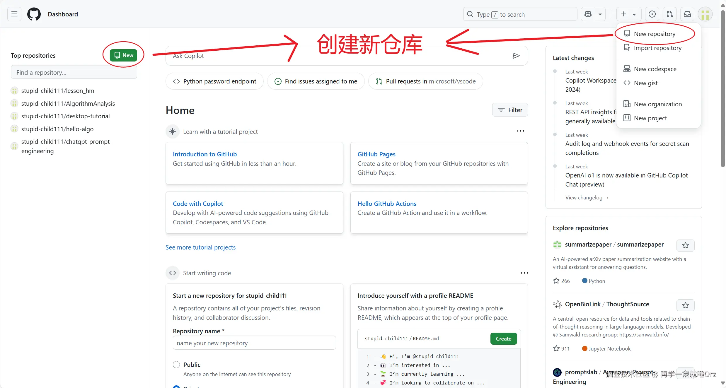Open Code with Copilot tutorial
Image resolution: width=726 pixels, height=388 pixels.
(198, 204)
